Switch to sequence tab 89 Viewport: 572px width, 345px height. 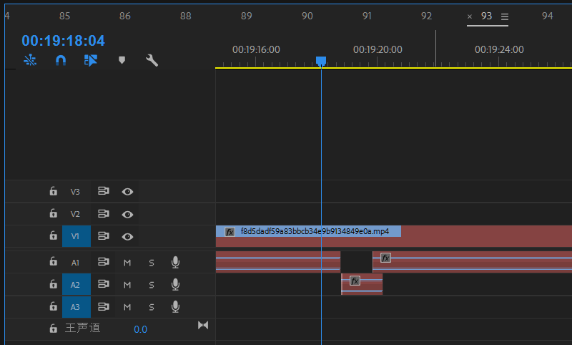247,16
